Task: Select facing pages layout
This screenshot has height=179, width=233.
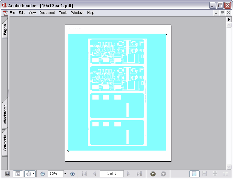Action: [226, 174]
